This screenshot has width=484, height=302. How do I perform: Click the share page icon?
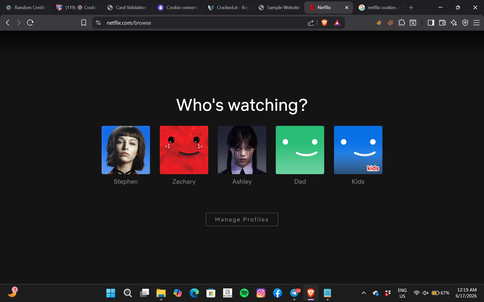(x=311, y=23)
